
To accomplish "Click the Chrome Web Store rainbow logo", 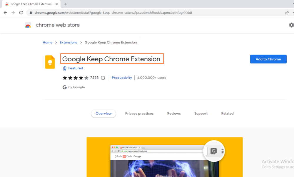I will tap(28, 25).
